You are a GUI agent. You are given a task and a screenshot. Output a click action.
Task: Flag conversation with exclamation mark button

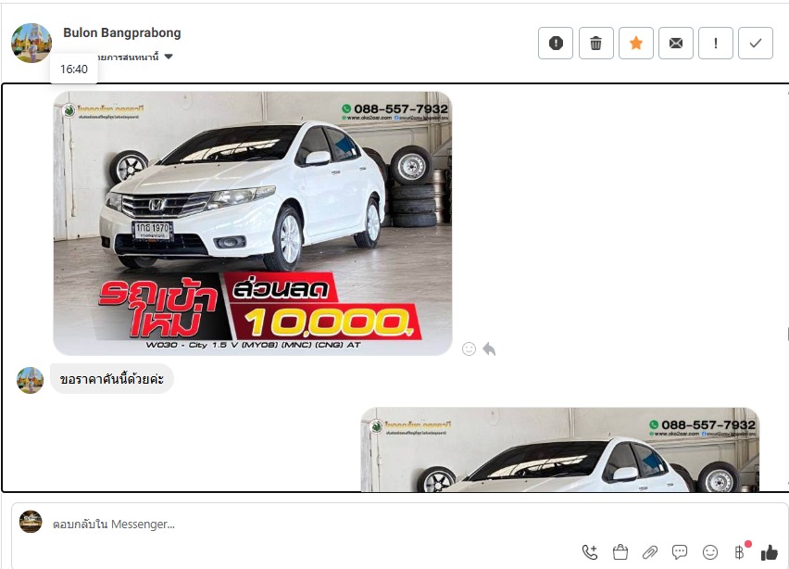(x=716, y=43)
